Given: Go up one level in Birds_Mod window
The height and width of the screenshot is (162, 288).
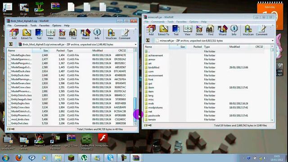Looking at the screenshot, I should (x=11, y=44).
